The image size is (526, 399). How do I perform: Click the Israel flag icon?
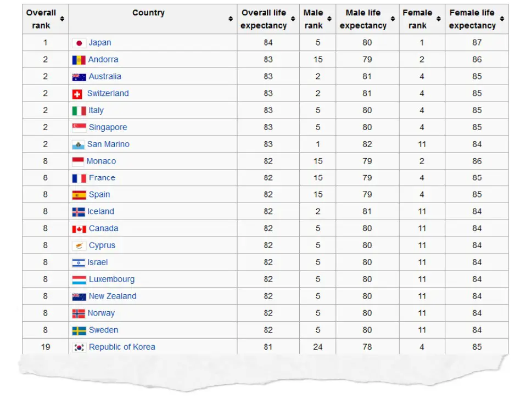pos(79,263)
